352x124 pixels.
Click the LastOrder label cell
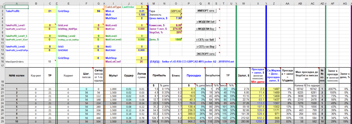[x=128, y=7]
